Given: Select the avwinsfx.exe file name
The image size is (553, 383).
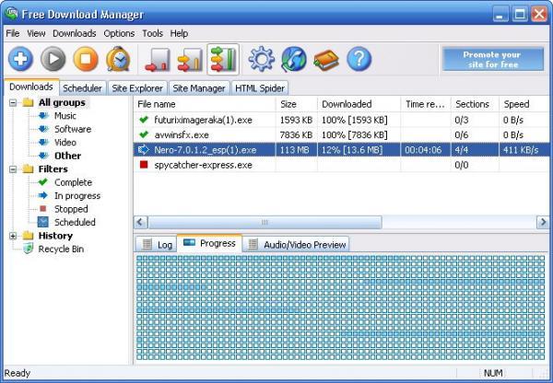Looking at the screenshot, I should coord(182,134).
